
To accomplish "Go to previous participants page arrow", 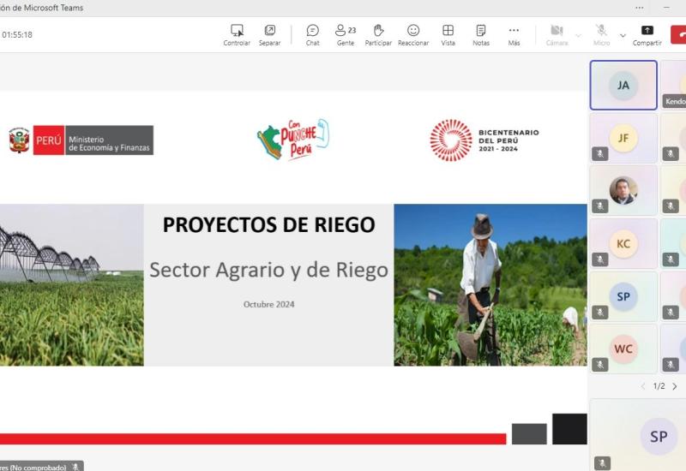I will pyautogui.click(x=643, y=386).
